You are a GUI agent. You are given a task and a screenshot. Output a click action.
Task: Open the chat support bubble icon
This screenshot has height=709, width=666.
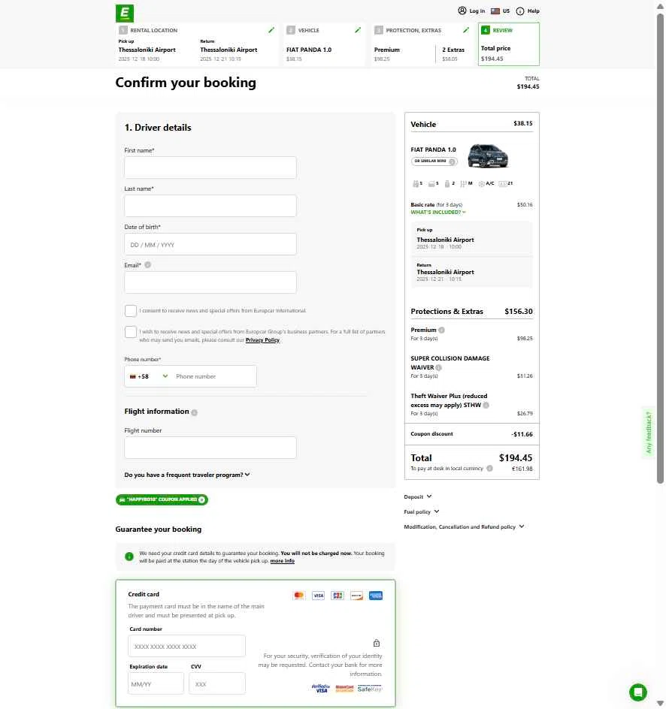coord(638,692)
